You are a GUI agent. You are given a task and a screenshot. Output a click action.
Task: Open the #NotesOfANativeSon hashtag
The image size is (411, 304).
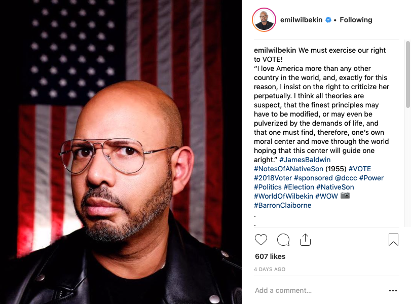(288, 169)
